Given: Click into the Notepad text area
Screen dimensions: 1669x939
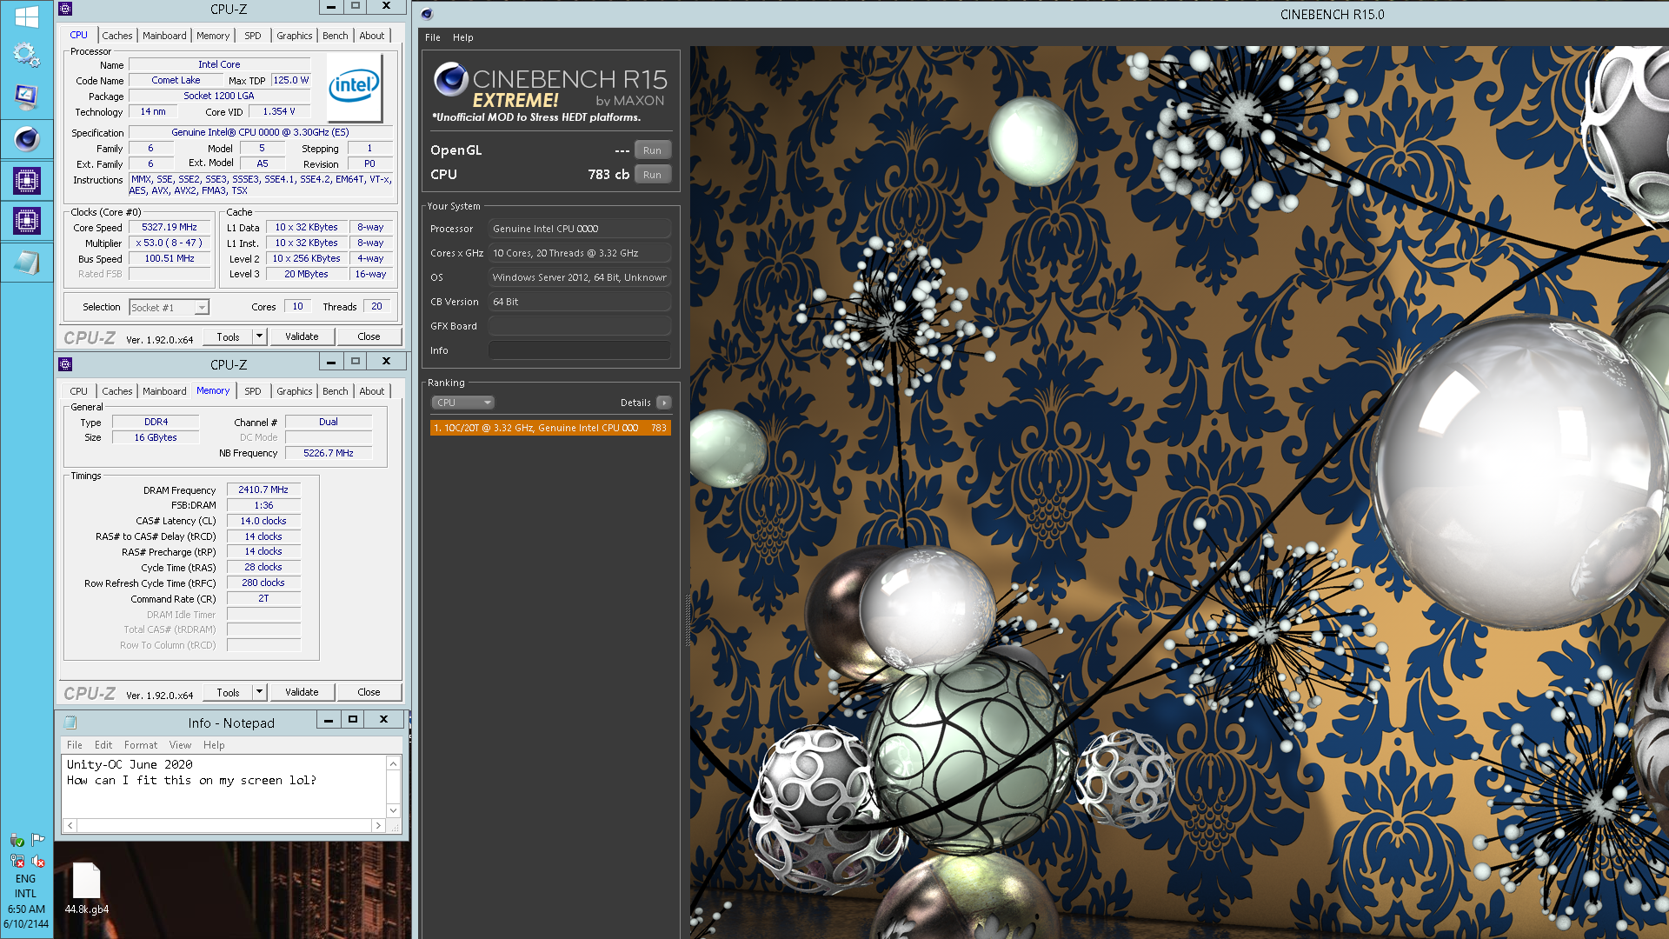Looking at the screenshot, I should click(224, 787).
